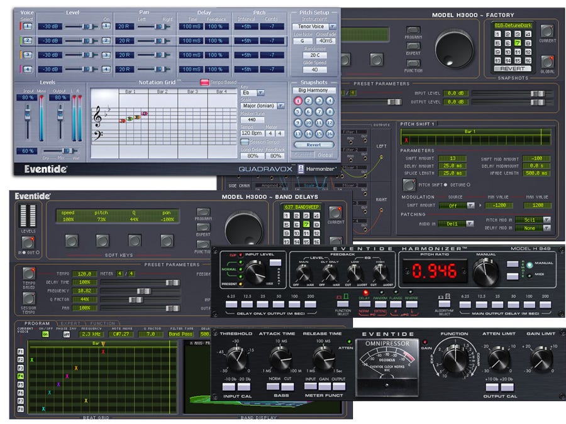Viewport: 566px width, 424px height.
Task: Toggle Session Tempo checkbox in Quadravox
Action: coord(245,142)
